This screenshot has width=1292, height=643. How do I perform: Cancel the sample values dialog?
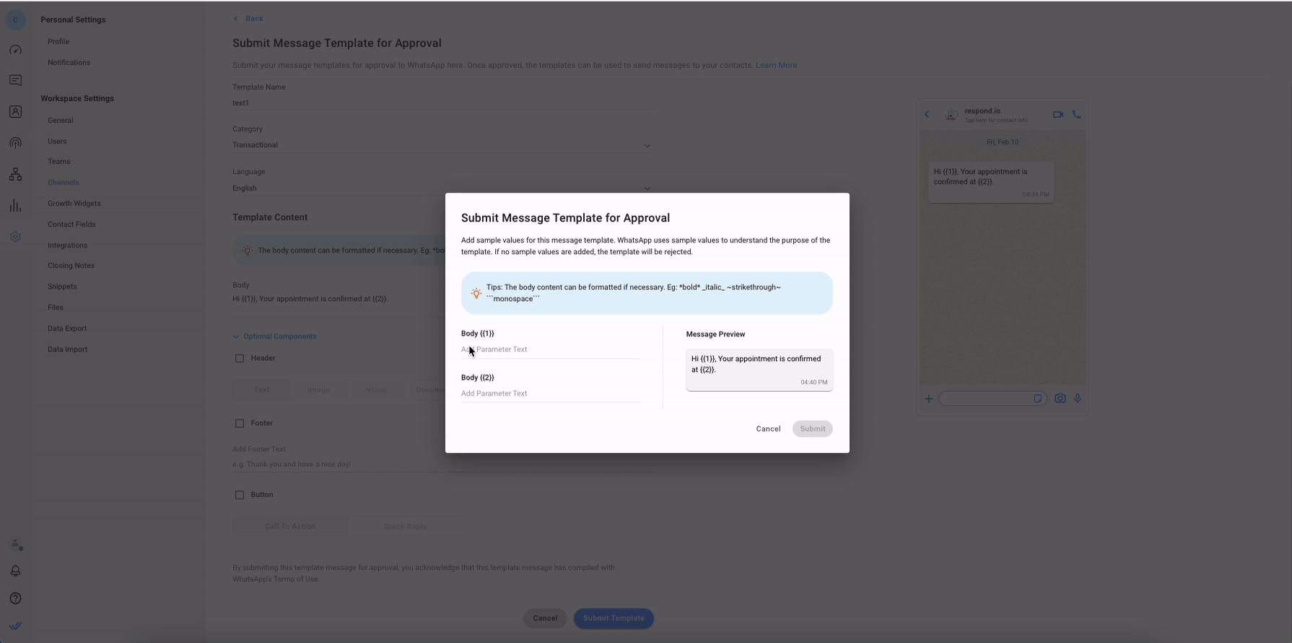point(768,429)
